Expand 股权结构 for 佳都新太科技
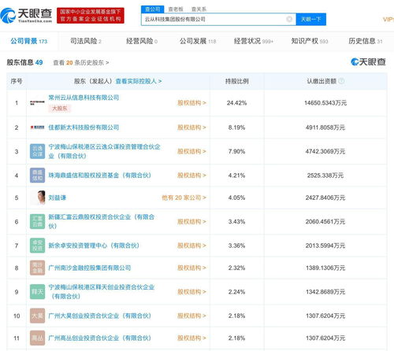Screen dimensions: 394x351 click(191, 127)
